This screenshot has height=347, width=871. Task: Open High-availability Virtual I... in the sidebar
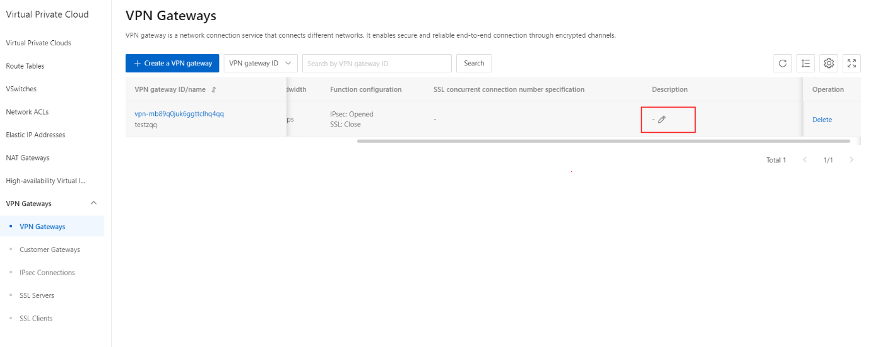tap(45, 181)
